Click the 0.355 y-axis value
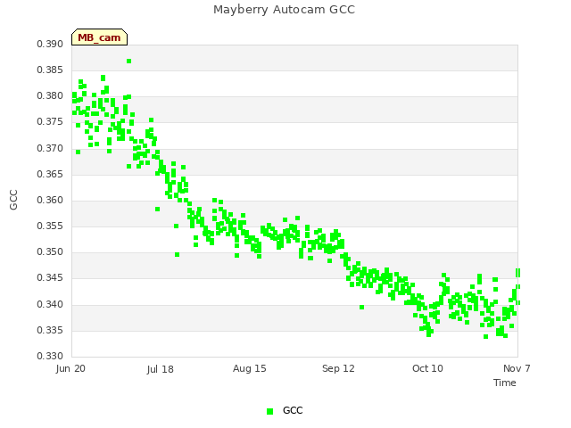 [x=50, y=226]
